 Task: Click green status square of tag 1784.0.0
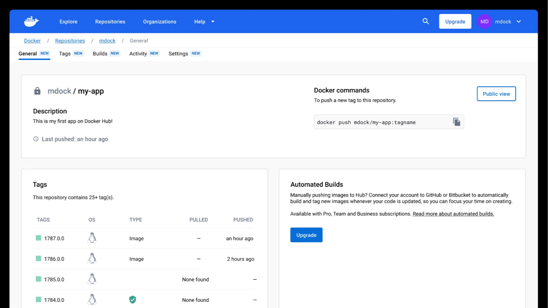click(38, 299)
